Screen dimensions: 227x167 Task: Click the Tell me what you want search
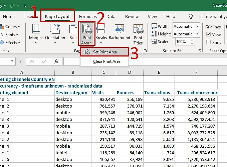pyautogui.click(x=212, y=16)
